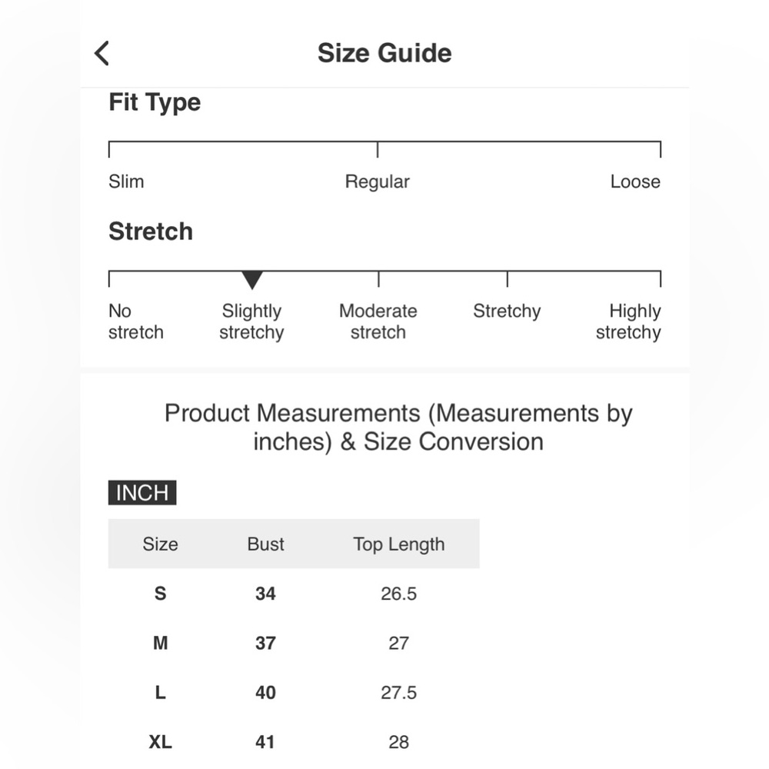This screenshot has height=769, width=769.
Task: Click the Size column header
Action: (161, 544)
